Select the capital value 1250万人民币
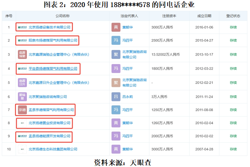 coord(162,110)
